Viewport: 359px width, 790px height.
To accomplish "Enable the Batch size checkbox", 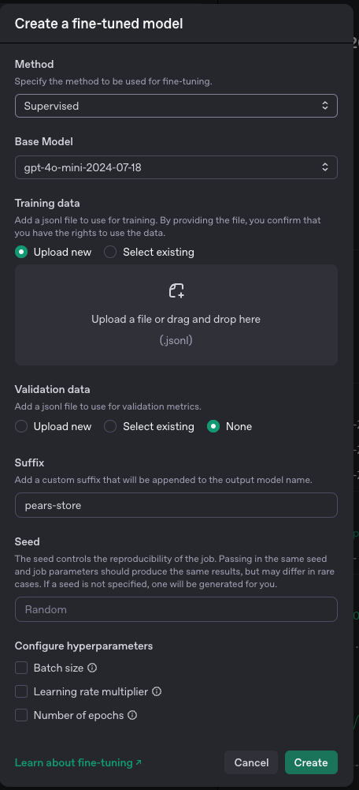I will click(x=21, y=668).
